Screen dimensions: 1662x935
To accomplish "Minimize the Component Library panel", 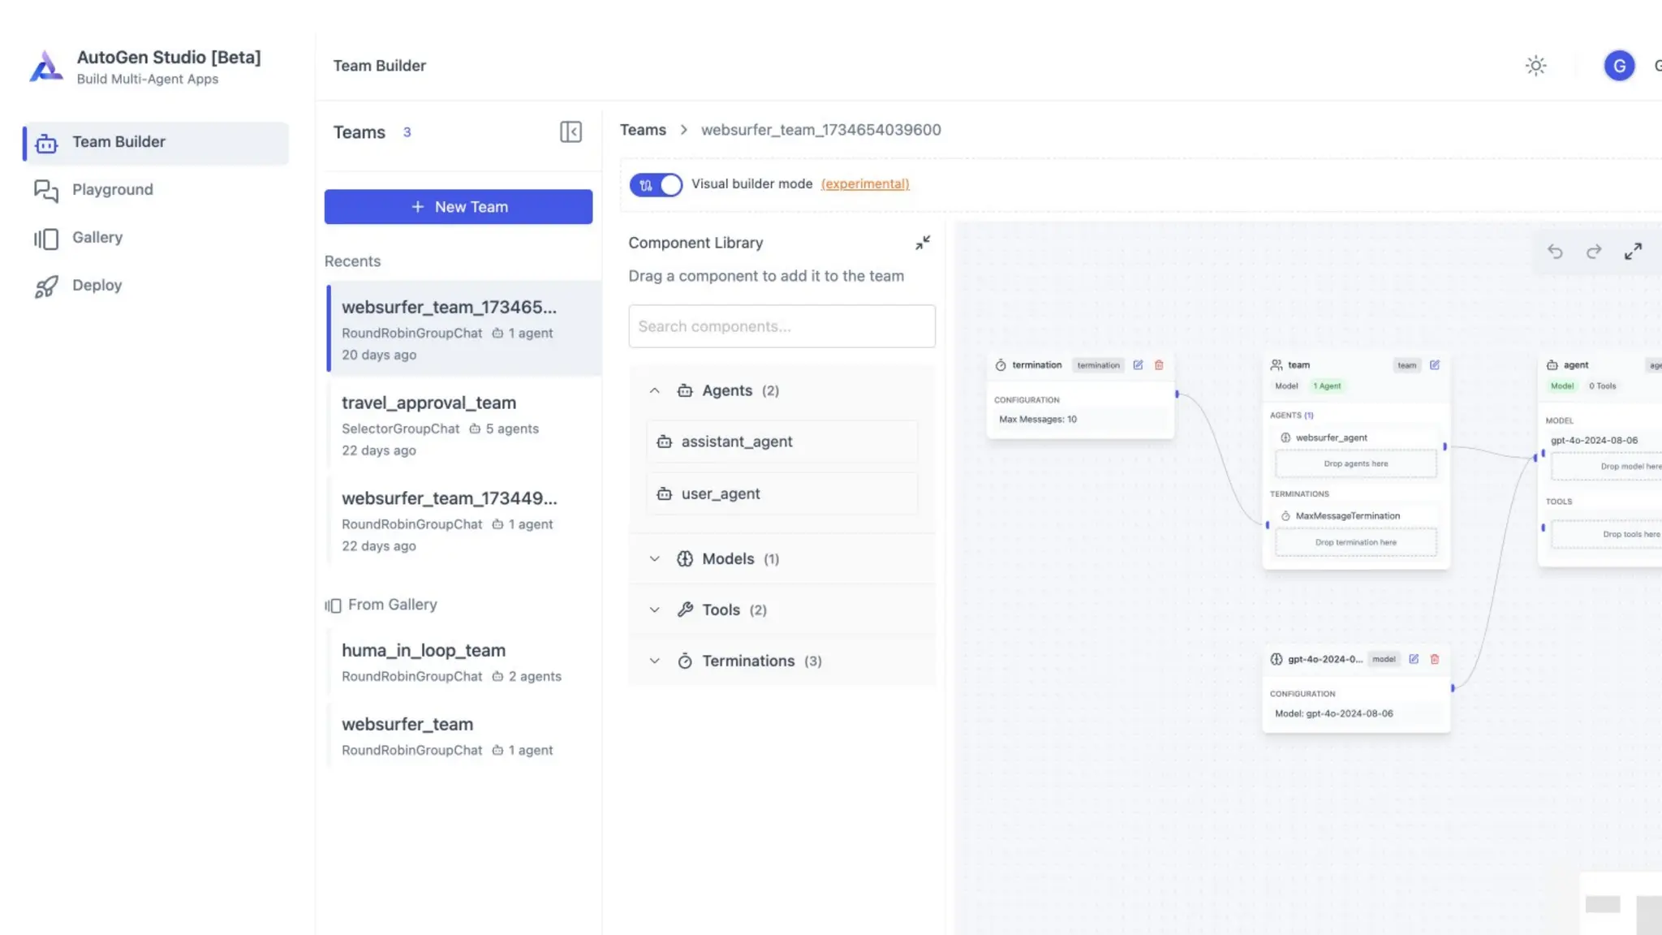I will [923, 243].
